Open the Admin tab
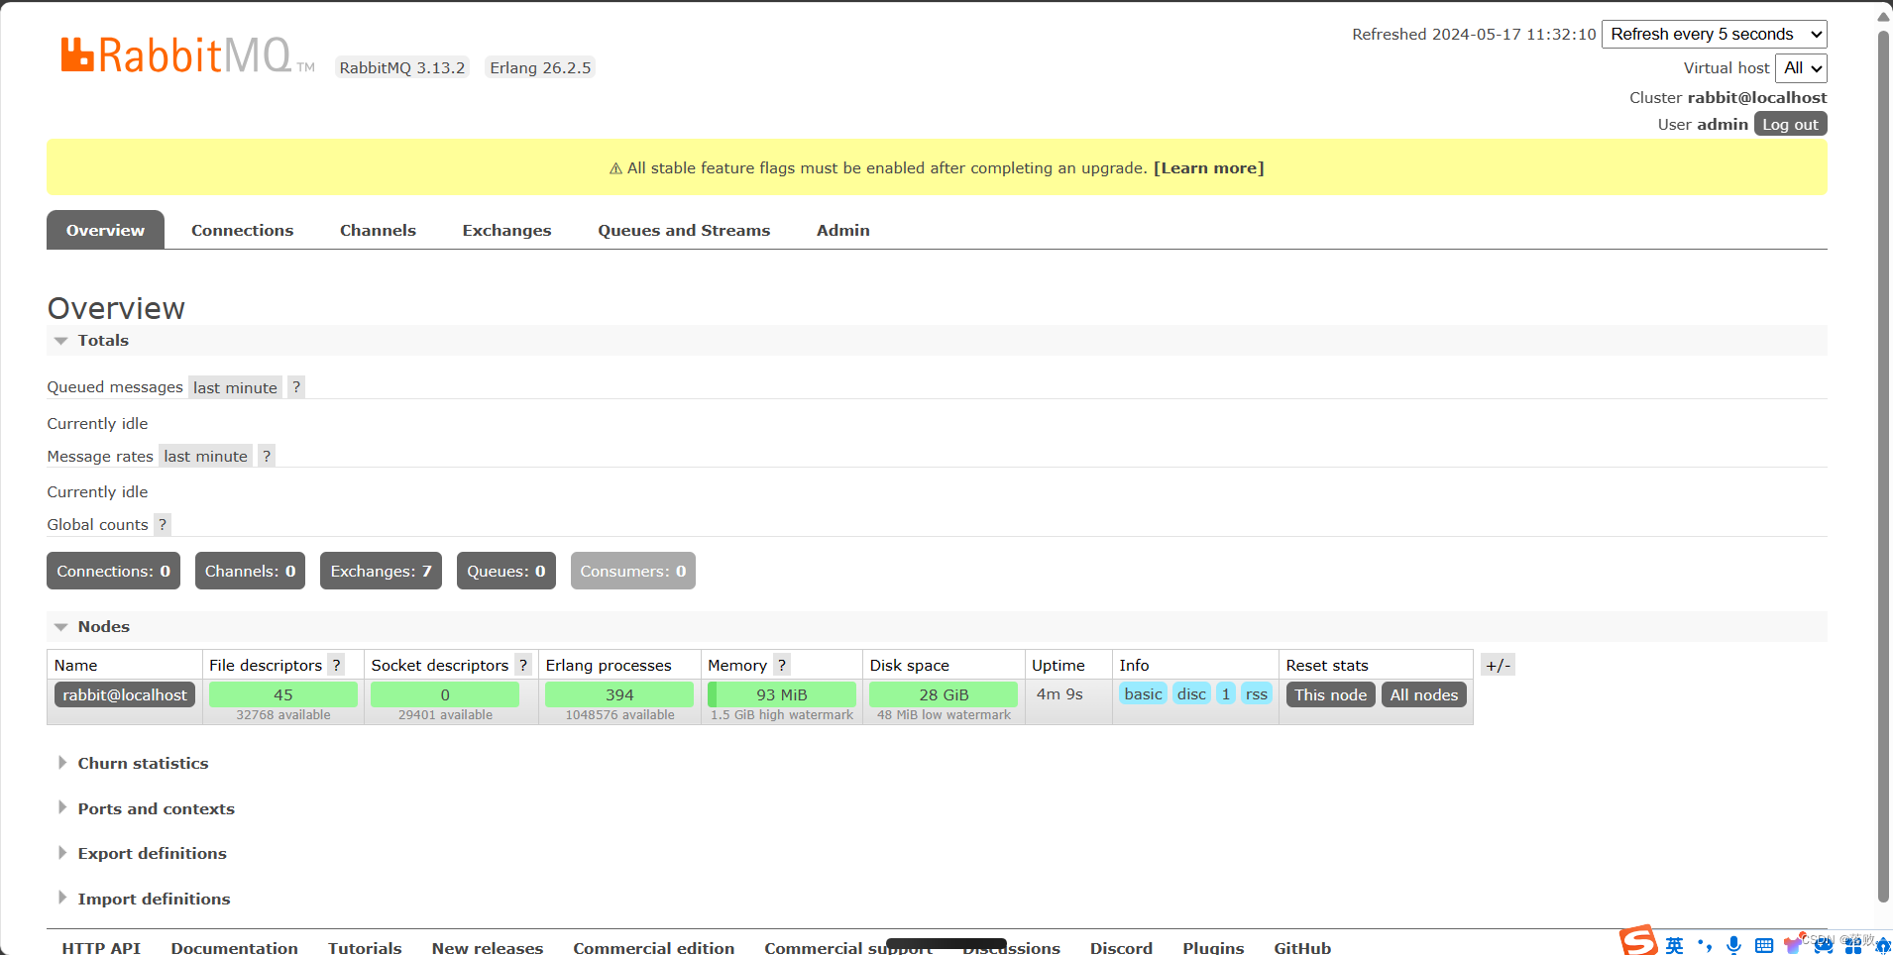Image resolution: width=1893 pixels, height=955 pixels. [x=843, y=230]
